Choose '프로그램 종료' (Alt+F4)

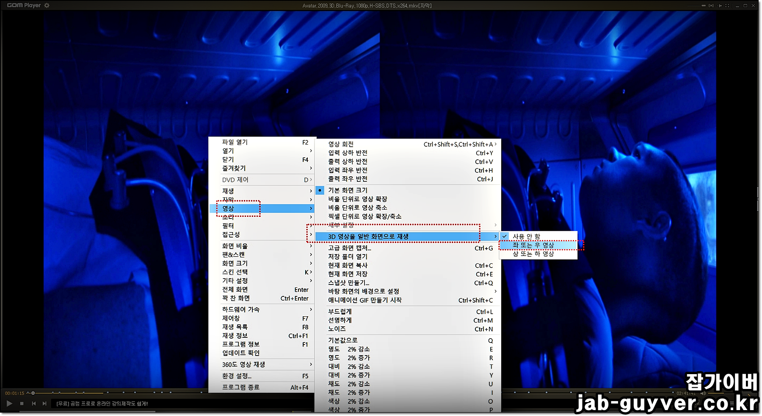[262, 387]
